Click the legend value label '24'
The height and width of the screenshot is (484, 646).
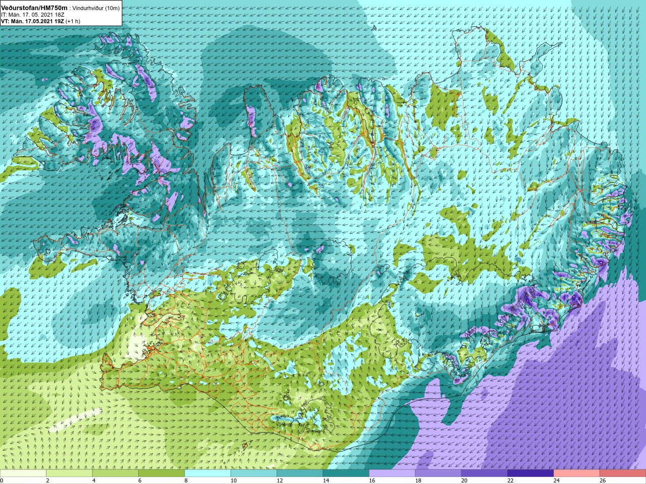click(557, 480)
